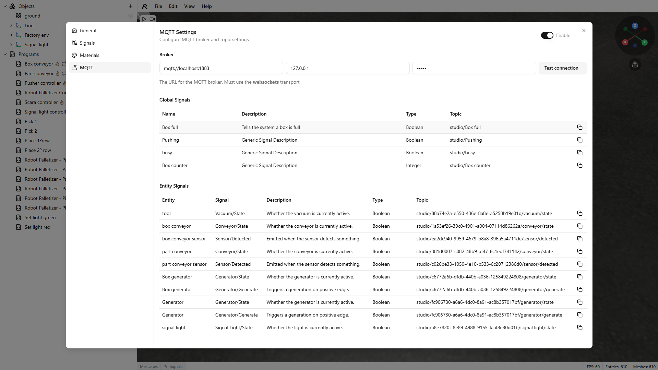
Task: Click the broker URL input field
Action: click(221, 68)
